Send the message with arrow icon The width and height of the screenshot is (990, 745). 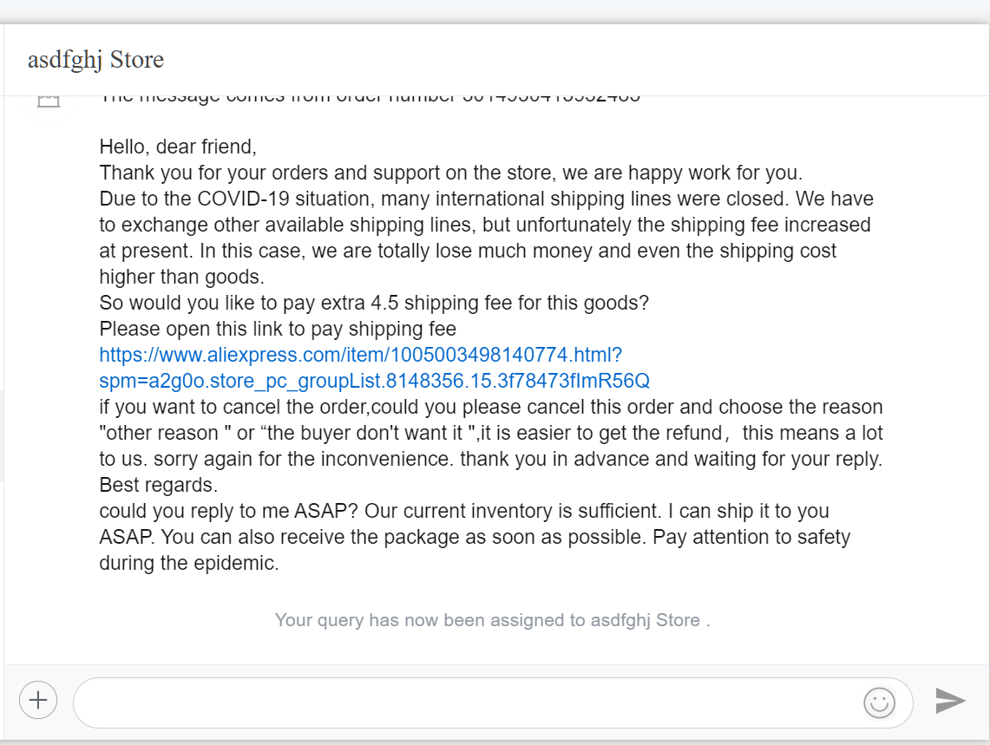pyautogui.click(x=950, y=701)
